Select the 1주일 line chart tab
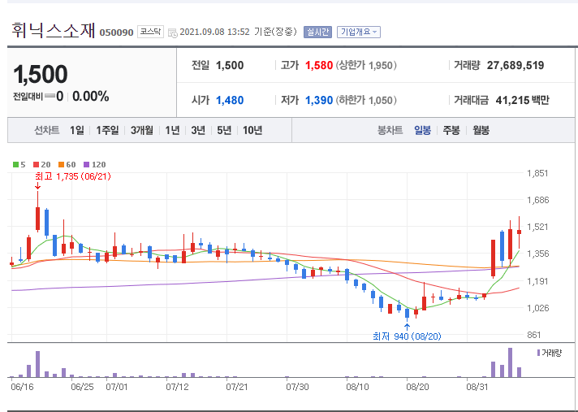This screenshot has width=578, height=412. (x=107, y=130)
